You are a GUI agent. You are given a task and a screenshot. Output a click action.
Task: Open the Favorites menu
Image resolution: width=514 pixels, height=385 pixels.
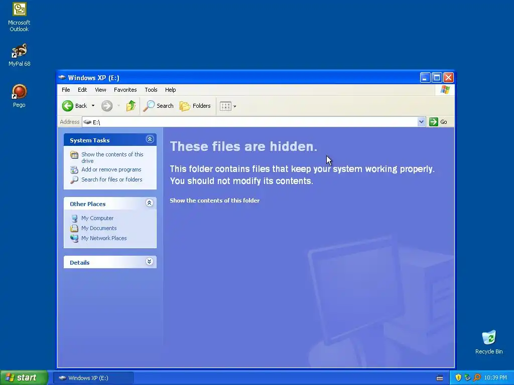(125, 90)
